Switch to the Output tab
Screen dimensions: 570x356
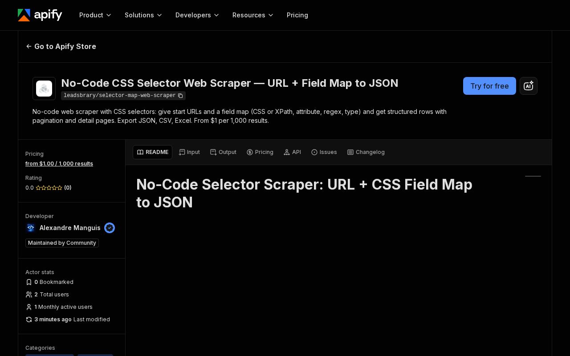pos(223,152)
